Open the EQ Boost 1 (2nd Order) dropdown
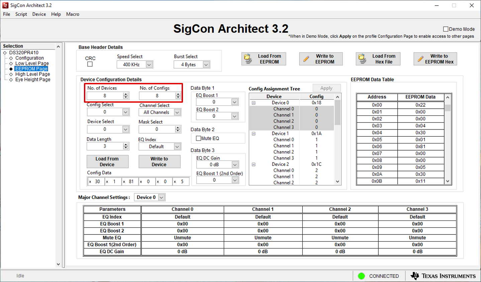 pyautogui.click(x=235, y=180)
